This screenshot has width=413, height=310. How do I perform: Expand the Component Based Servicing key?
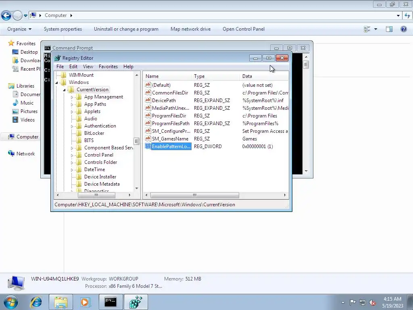click(x=72, y=148)
